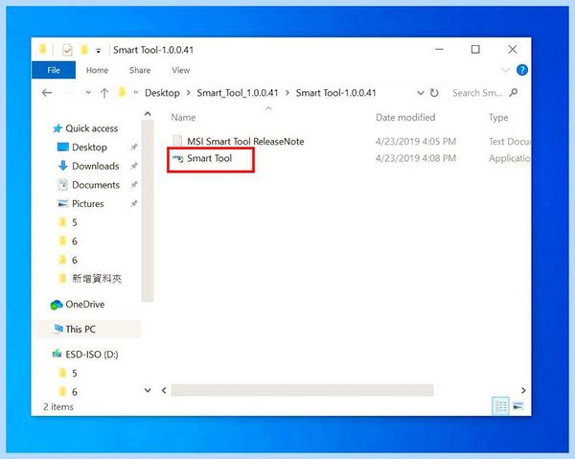The width and height of the screenshot is (575, 459).
Task: Unpin Documents using its pin icon
Action: [134, 184]
